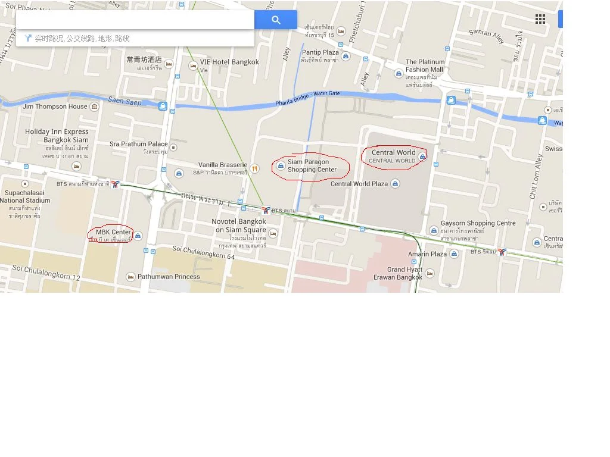Open Pantip Plaza shopping marker
The width and height of the screenshot is (610, 457).
(346, 57)
